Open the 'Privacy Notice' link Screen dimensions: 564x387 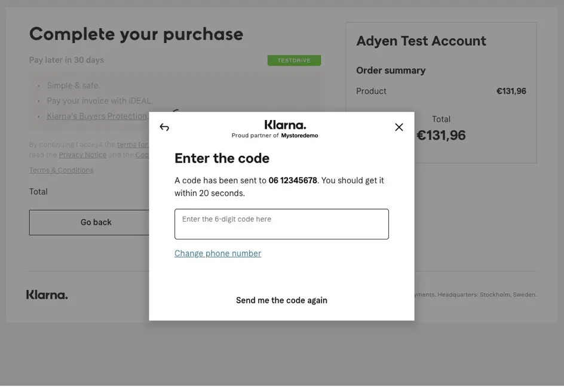click(x=83, y=154)
